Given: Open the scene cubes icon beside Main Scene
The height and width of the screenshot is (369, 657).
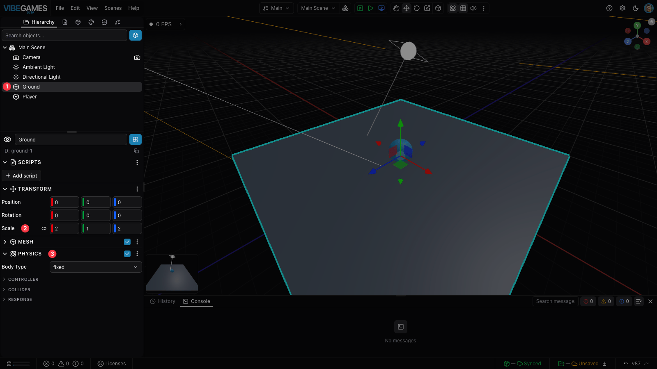Looking at the screenshot, I should click(x=345, y=8).
